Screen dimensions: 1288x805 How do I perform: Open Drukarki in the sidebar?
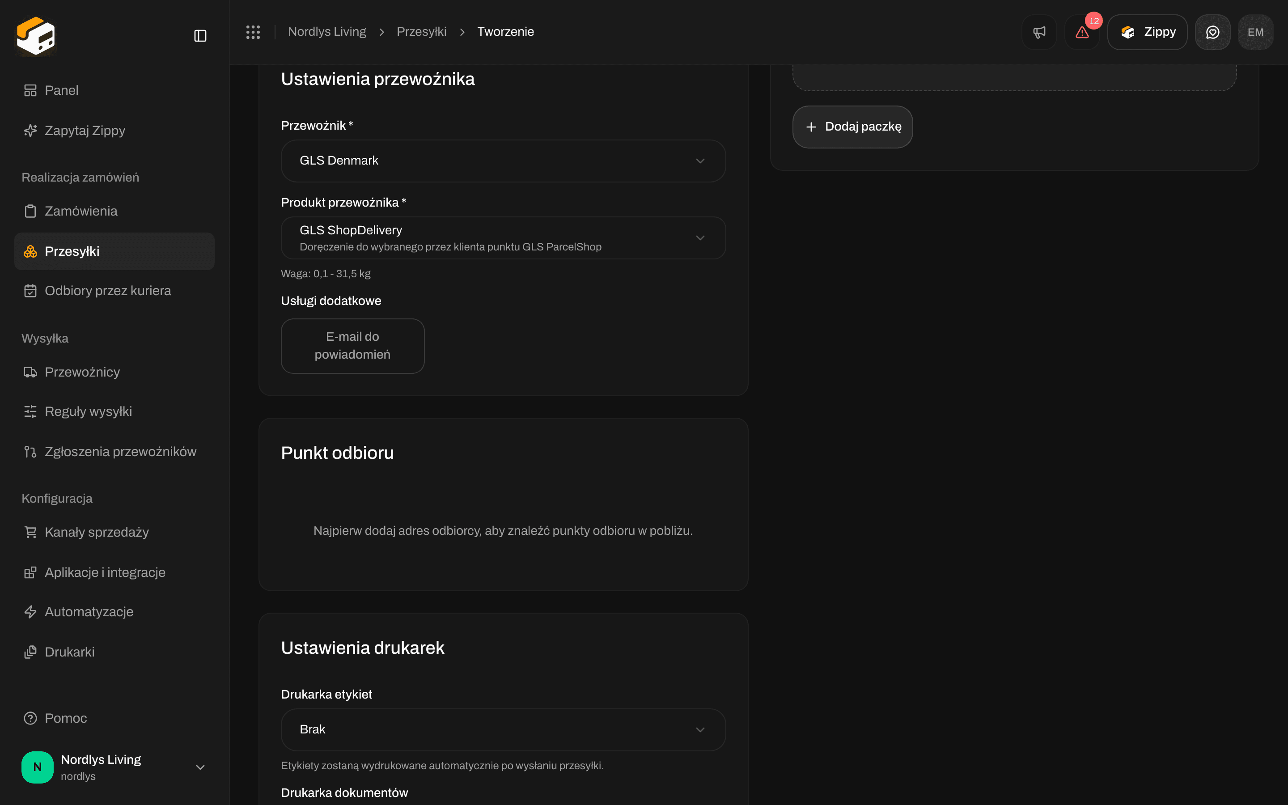[114, 652]
